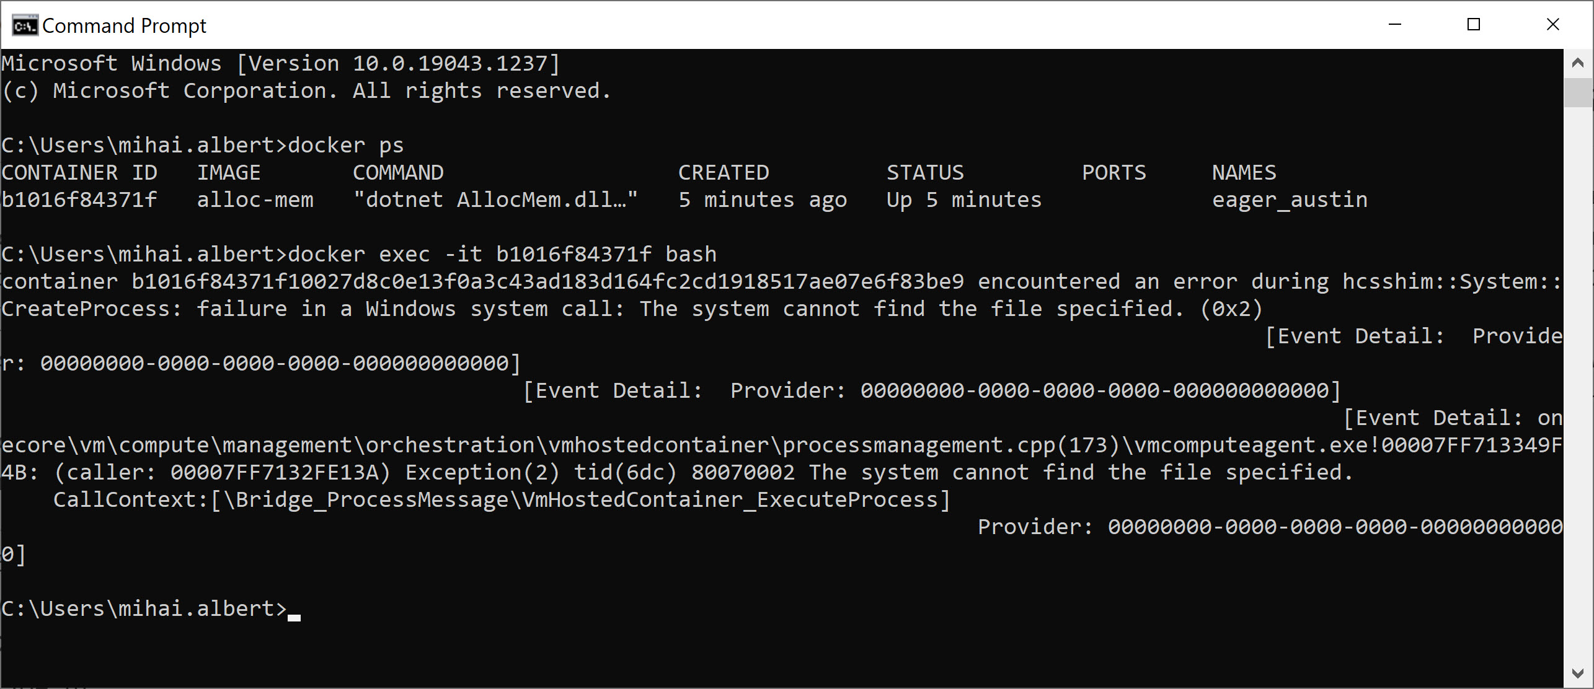Minimize the Command Prompt window
The image size is (1594, 689).
click(x=1395, y=25)
